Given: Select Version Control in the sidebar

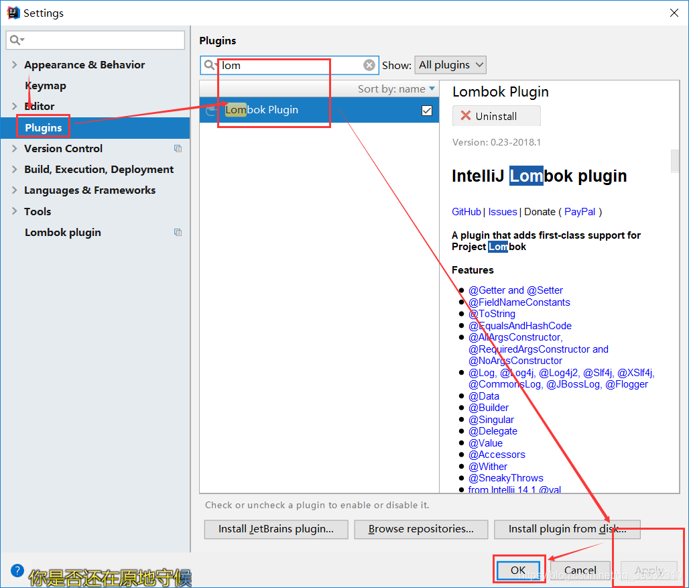Looking at the screenshot, I should tap(63, 149).
